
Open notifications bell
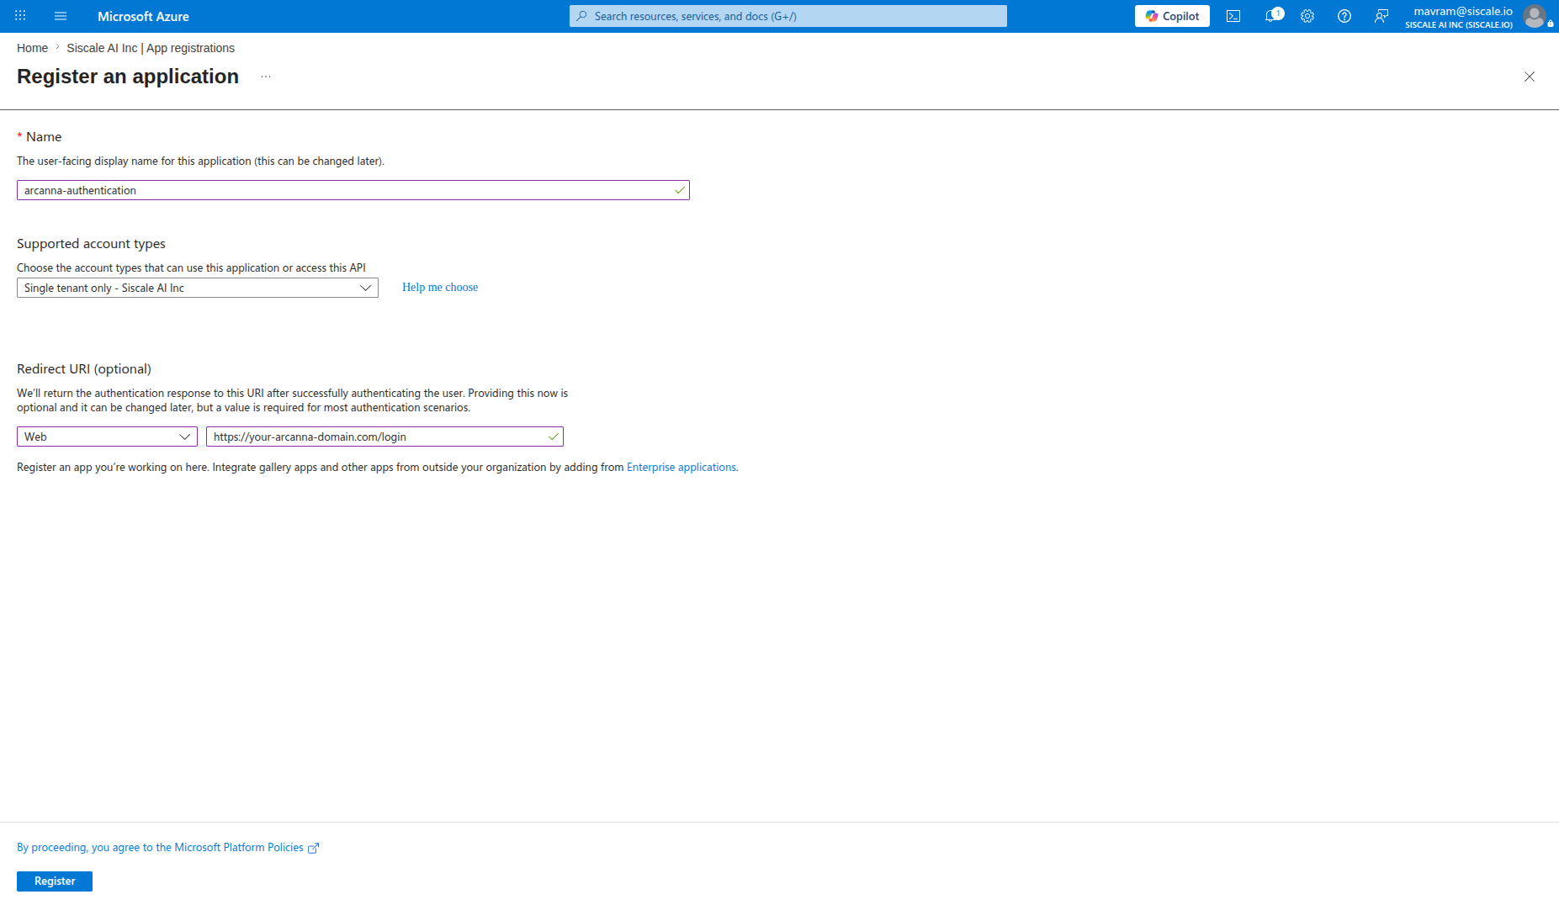click(1273, 16)
